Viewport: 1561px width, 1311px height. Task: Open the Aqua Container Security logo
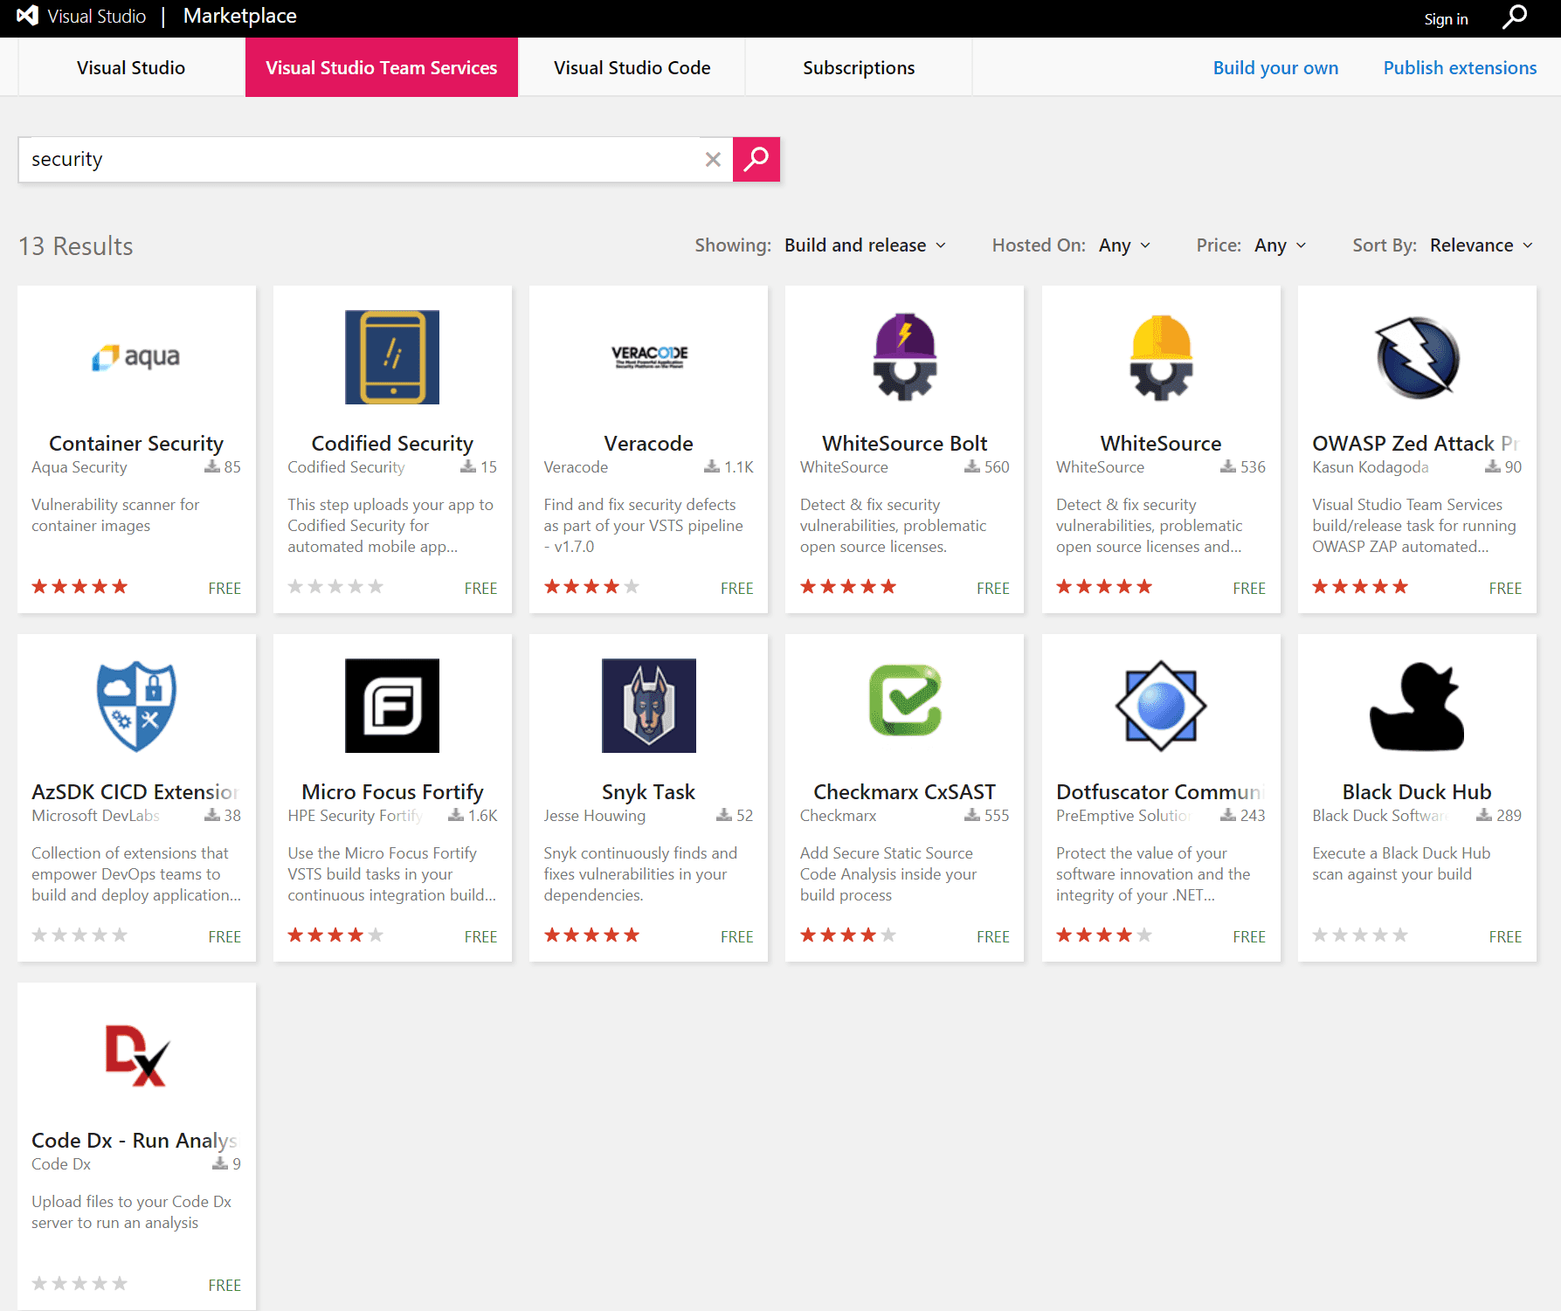(x=136, y=357)
